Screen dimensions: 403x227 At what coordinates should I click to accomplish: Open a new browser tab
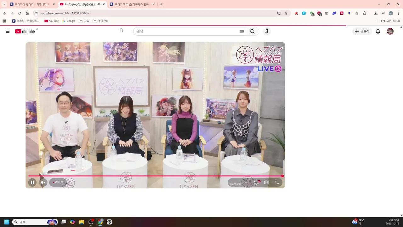coord(161,4)
